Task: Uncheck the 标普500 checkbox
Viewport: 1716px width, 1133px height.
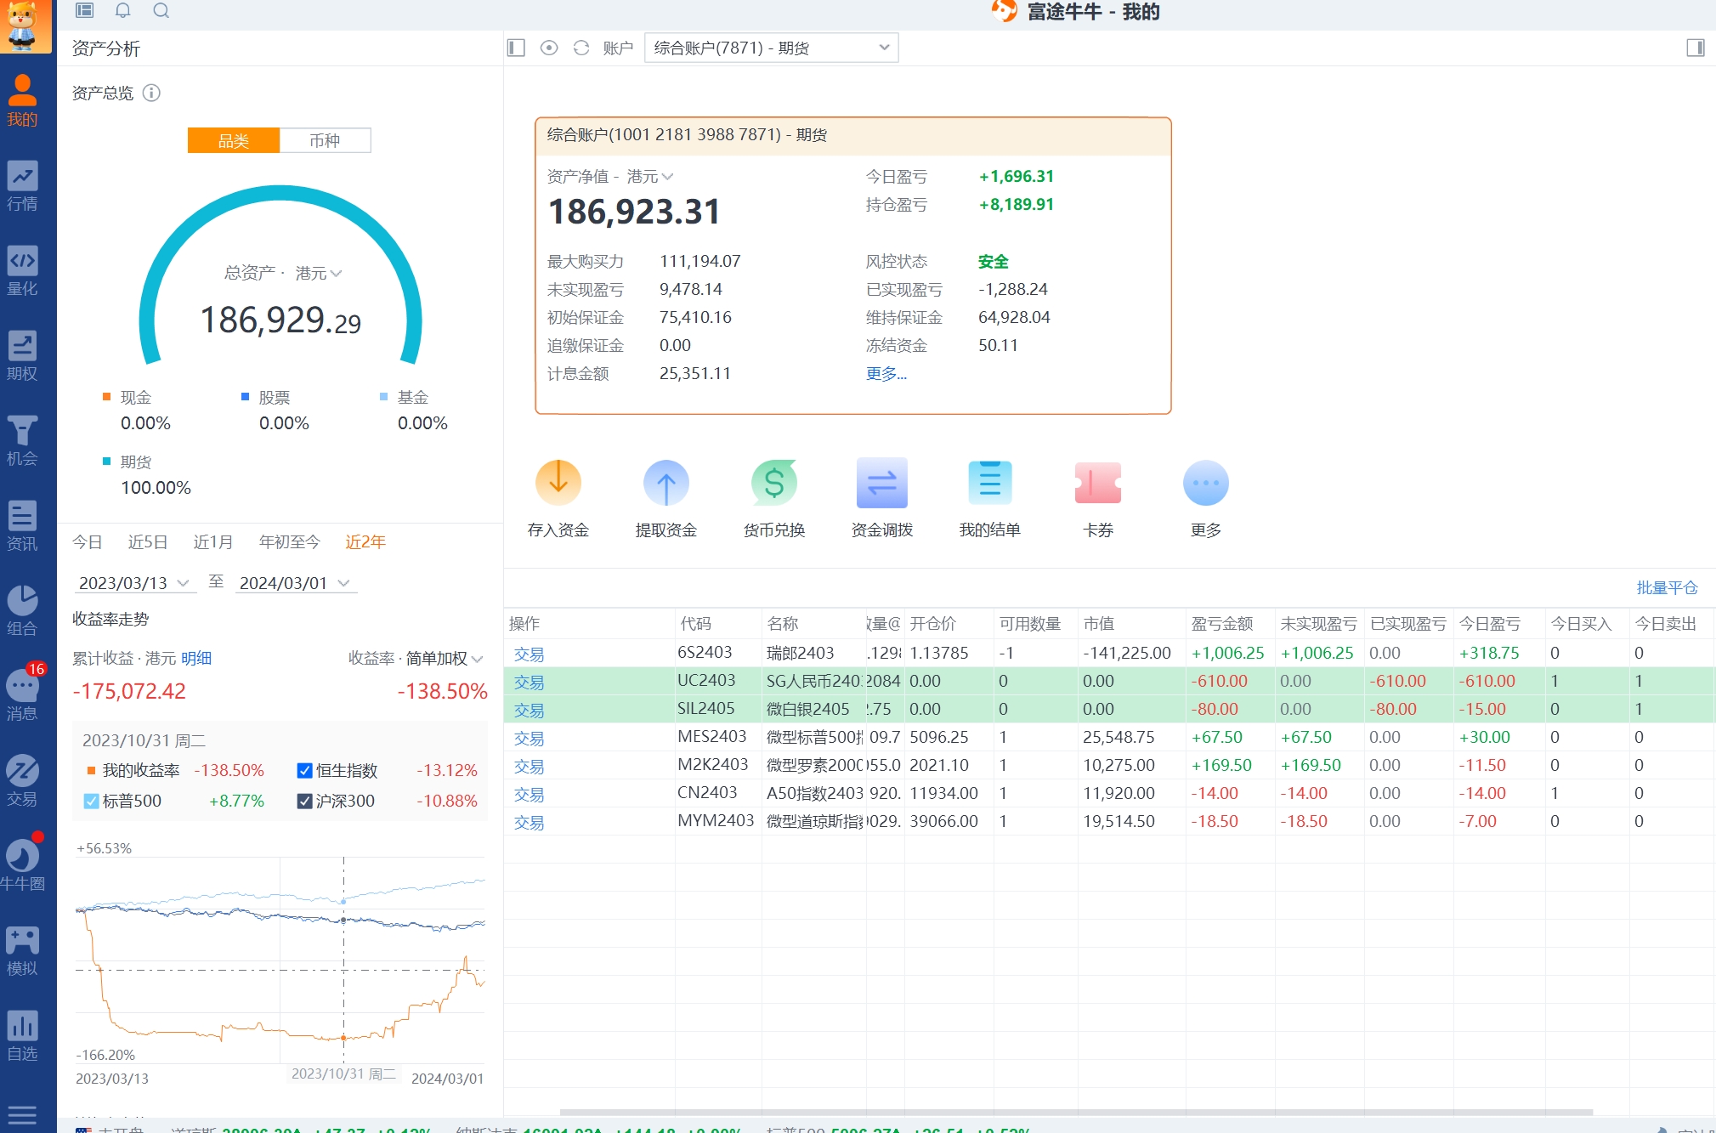Action: point(92,802)
